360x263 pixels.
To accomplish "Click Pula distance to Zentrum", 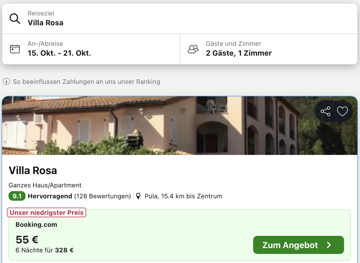I will click(183, 196).
